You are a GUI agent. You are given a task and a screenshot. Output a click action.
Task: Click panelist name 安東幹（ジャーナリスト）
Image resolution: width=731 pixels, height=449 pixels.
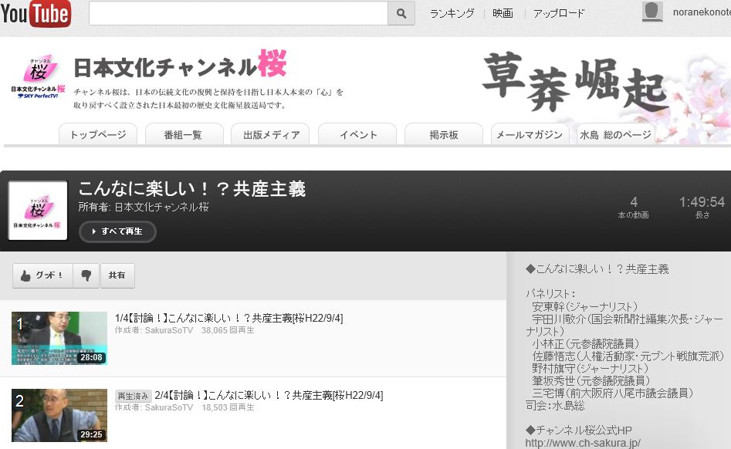click(584, 306)
